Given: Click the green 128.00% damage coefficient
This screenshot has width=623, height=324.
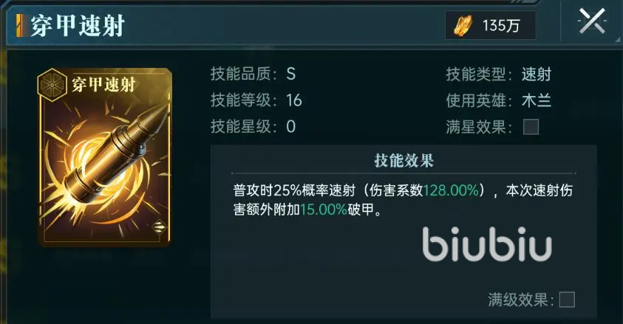Looking at the screenshot, I should pos(452,190).
